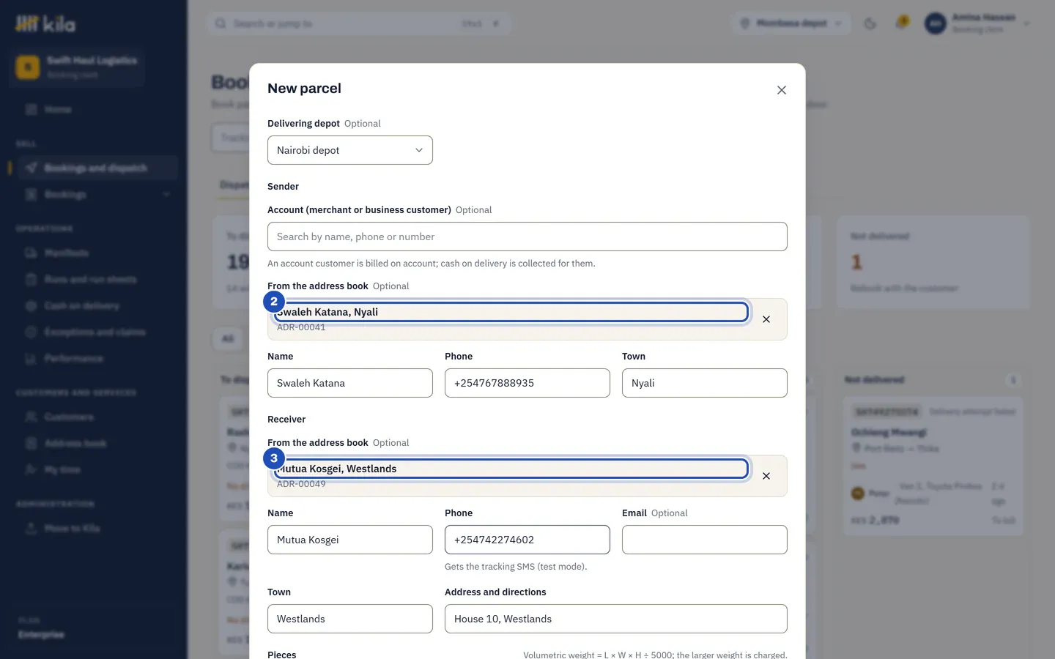Edit receiver Name Mutua Kosgei
This screenshot has width=1055, height=659.
tap(350, 540)
